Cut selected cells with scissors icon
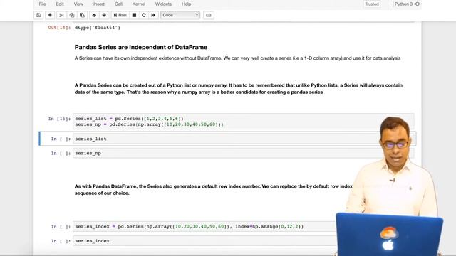Screen dimensions: 456x256 [x=61, y=15]
